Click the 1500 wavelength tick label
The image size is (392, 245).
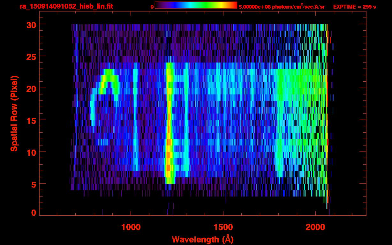click(x=223, y=227)
